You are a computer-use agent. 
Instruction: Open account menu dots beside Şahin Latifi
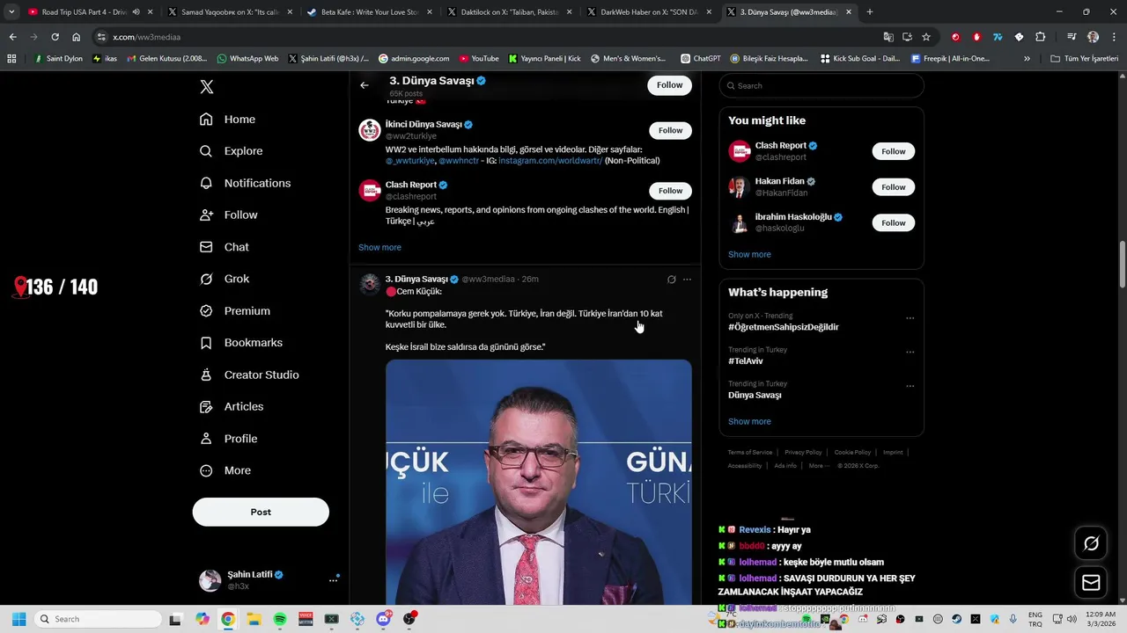[x=333, y=580]
